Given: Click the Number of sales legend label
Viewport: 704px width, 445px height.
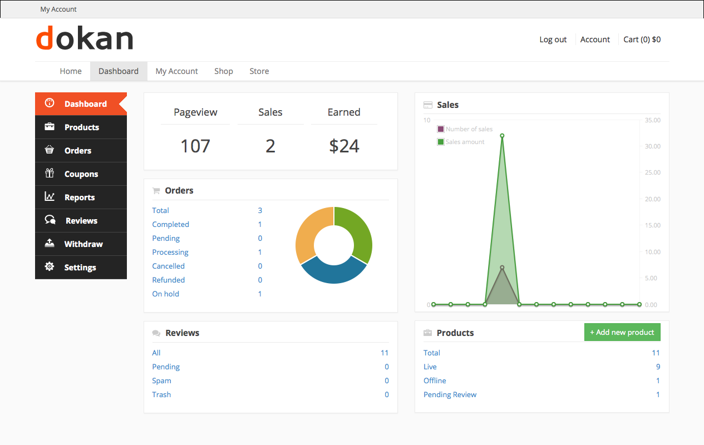Looking at the screenshot, I should (x=469, y=129).
